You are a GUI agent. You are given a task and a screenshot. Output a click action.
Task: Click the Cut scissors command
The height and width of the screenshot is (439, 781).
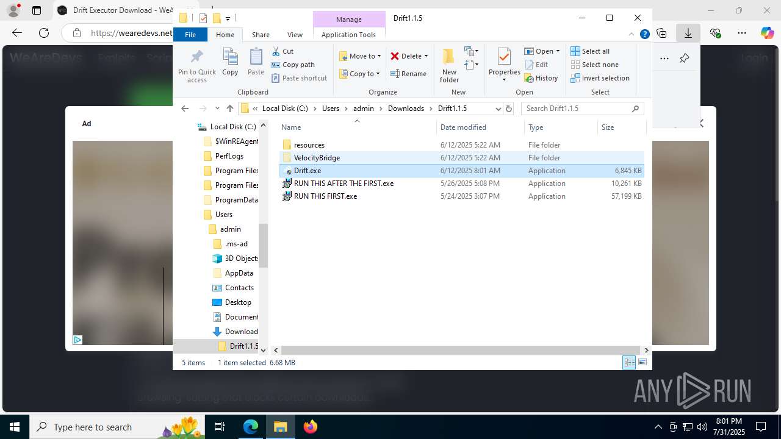click(283, 51)
